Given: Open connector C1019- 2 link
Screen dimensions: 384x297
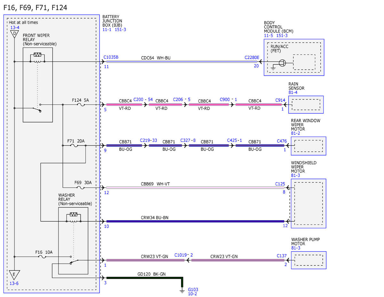Looking at the screenshot, I should (184, 255).
